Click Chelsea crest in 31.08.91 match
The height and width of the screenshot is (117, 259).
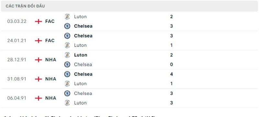(x=67, y=74)
